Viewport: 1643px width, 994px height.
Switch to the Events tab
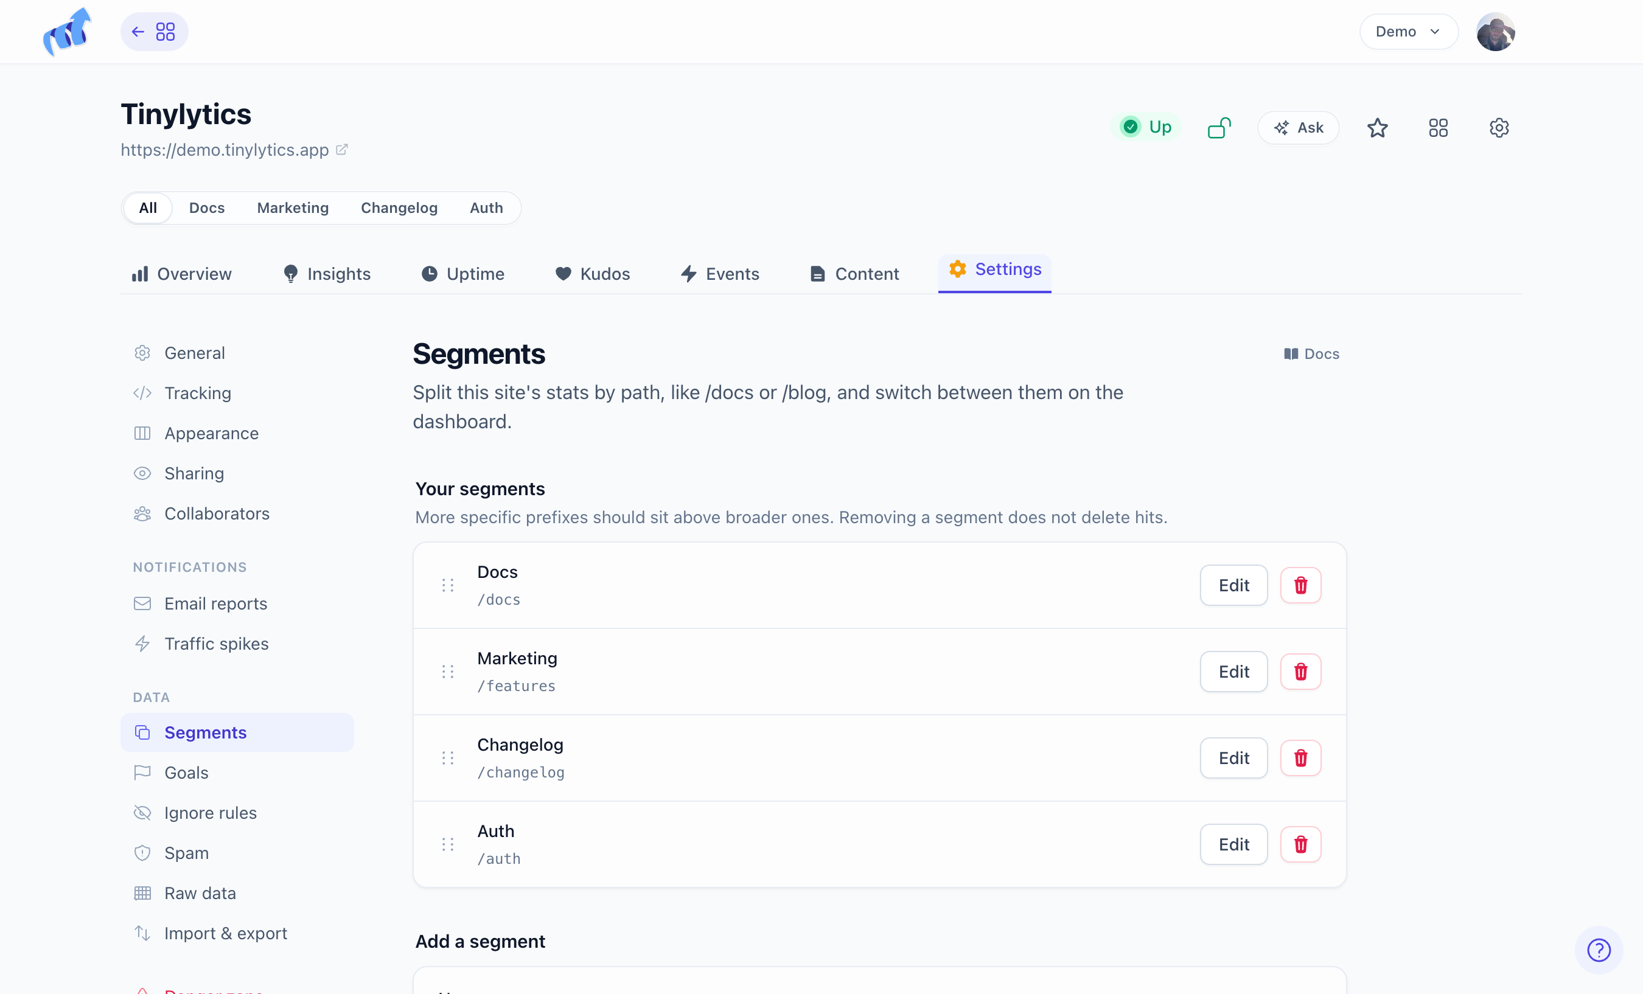tap(719, 274)
